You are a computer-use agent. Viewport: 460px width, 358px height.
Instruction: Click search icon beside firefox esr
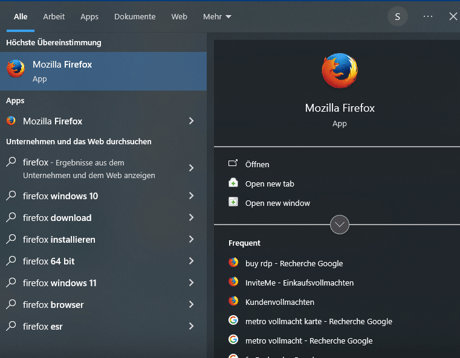point(11,326)
